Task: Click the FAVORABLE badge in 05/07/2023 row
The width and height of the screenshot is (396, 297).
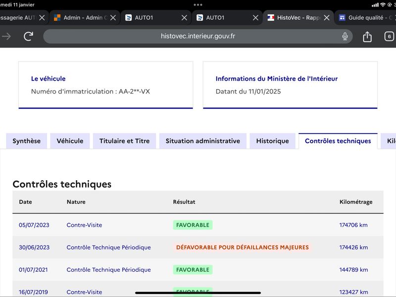Action: [193, 225]
